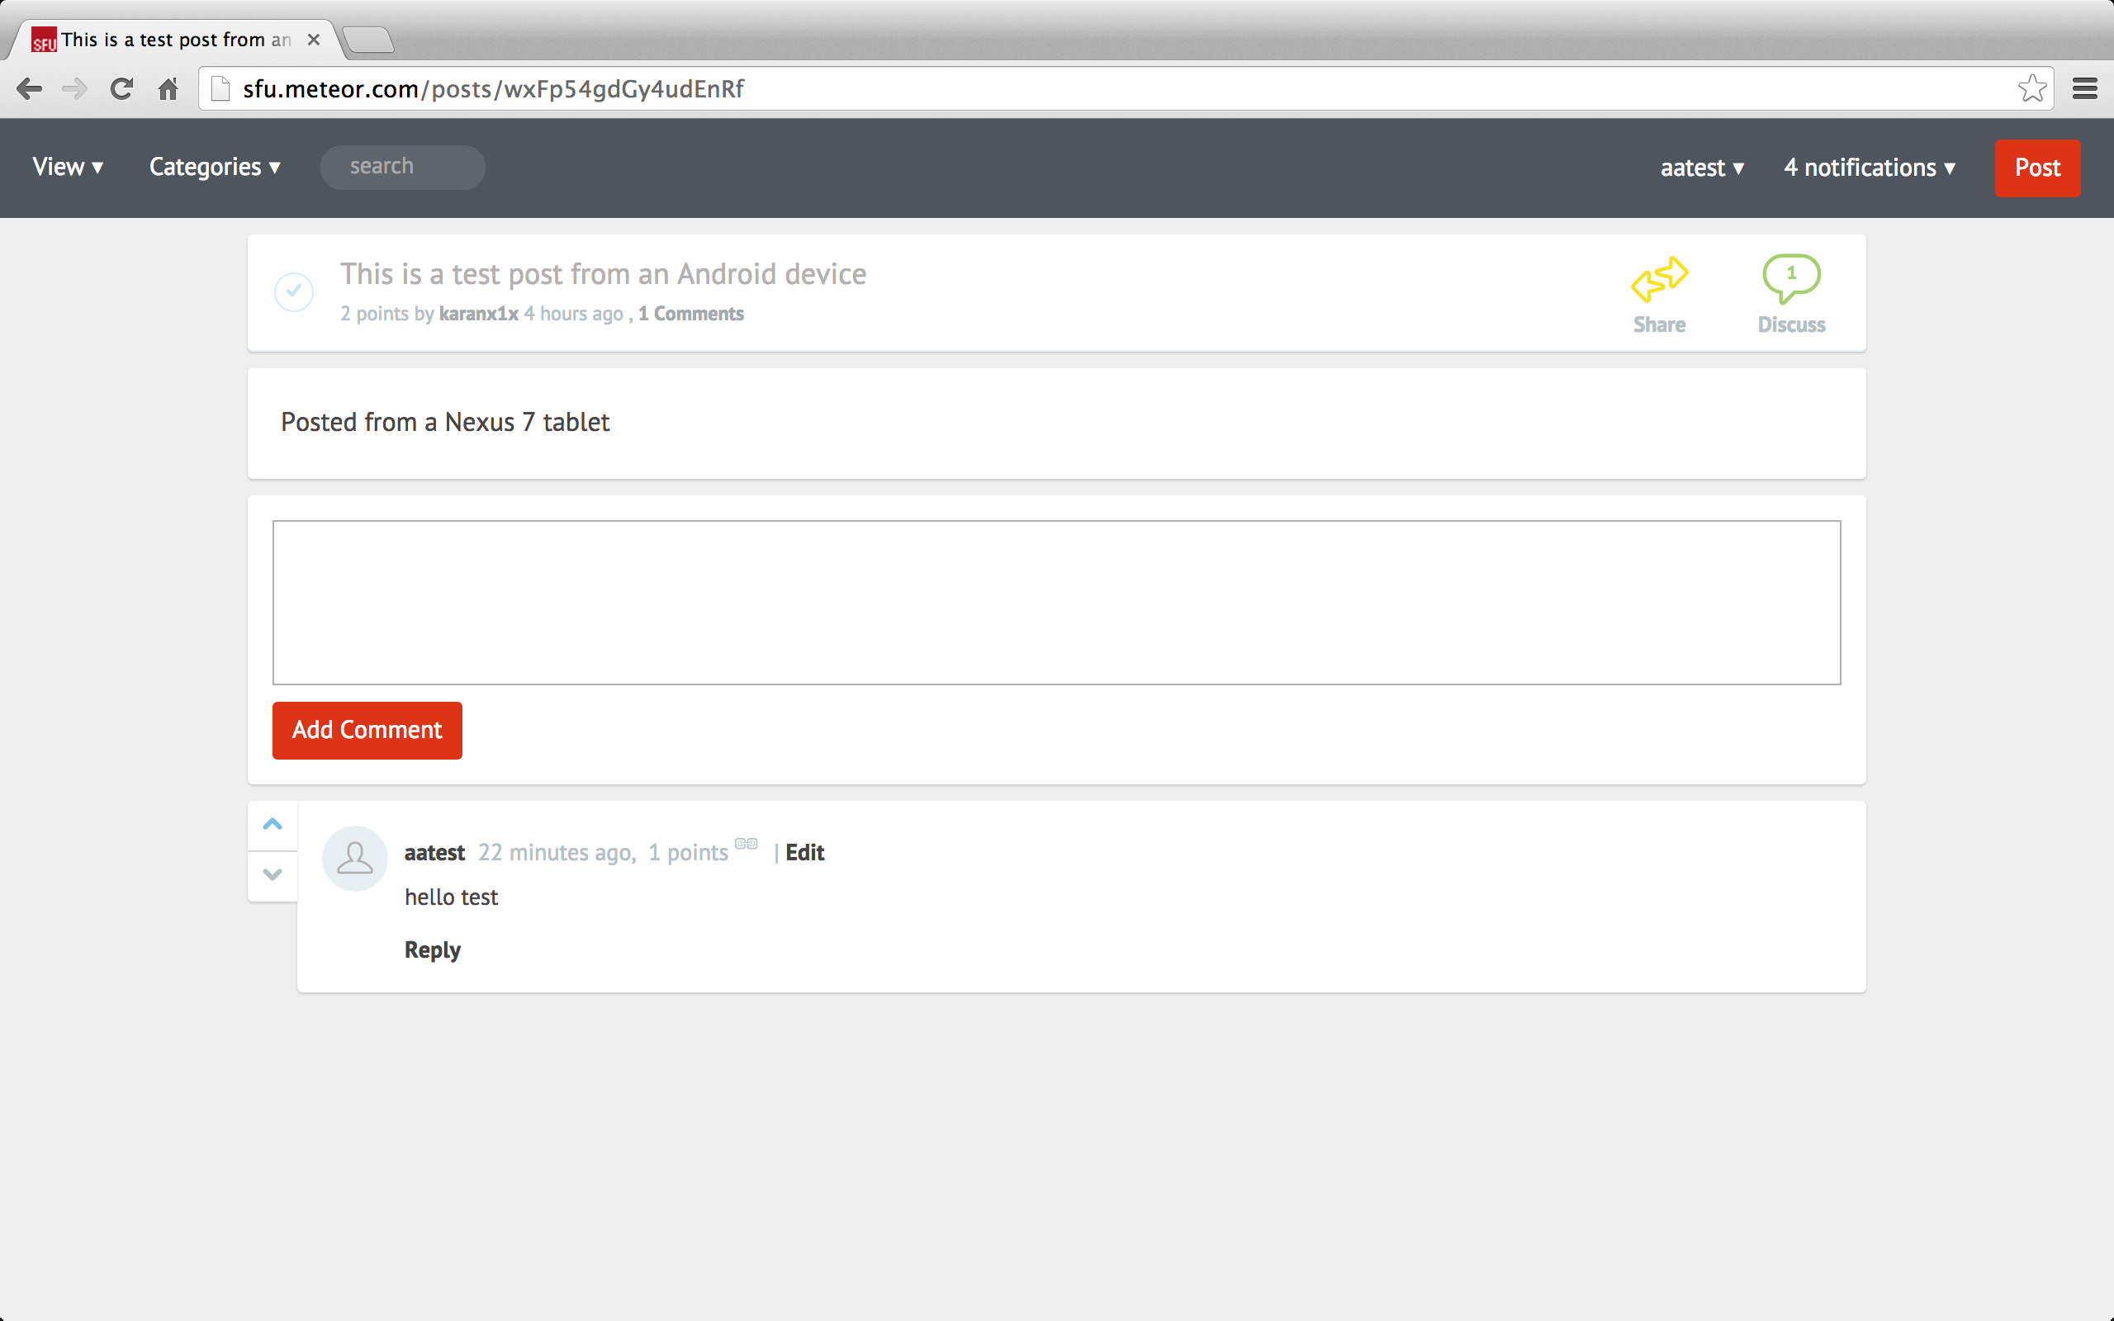The height and width of the screenshot is (1321, 2114).
Task: Expand the 4 notifications dropdown
Action: point(1870,168)
